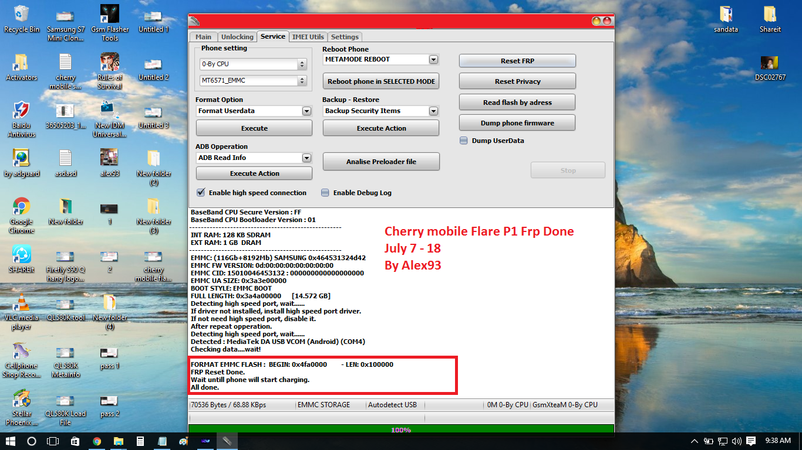
Task: Launch Google Chrome desktop shortcut
Action: pos(22,216)
